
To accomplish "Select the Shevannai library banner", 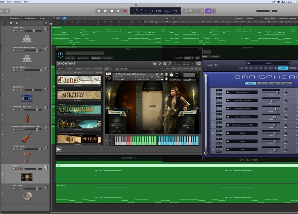I will (79, 109).
